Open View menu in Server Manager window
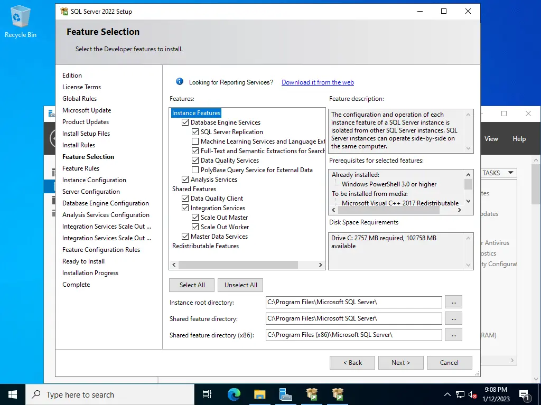 tap(491, 139)
